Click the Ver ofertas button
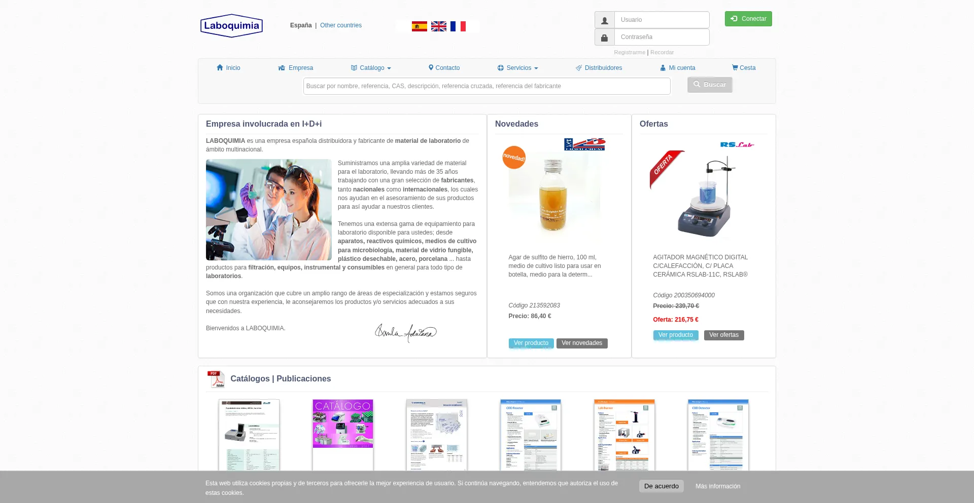 724,335
